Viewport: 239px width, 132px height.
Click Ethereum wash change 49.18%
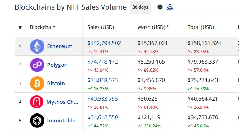click(148, 52)
